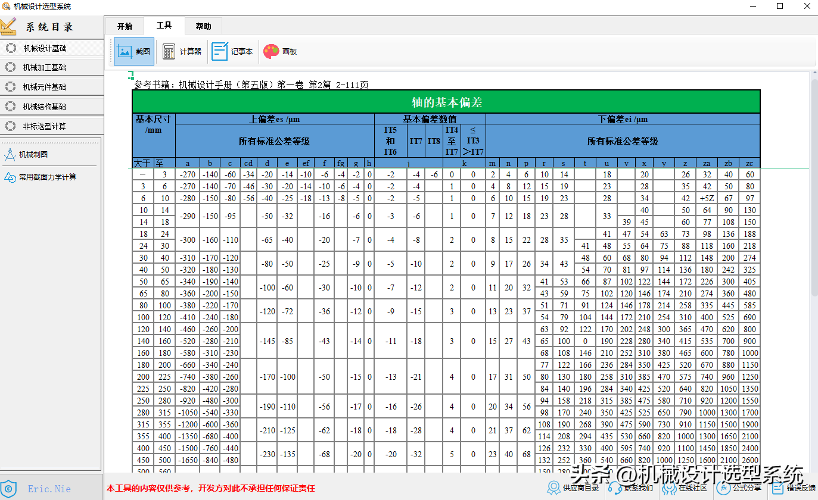
Task: Click the green 轴的基本偏差 table title
Action: [447, 102]
